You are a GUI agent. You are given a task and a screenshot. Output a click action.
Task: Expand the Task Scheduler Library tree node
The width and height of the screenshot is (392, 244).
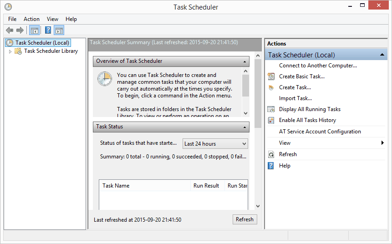coord(10,51)
